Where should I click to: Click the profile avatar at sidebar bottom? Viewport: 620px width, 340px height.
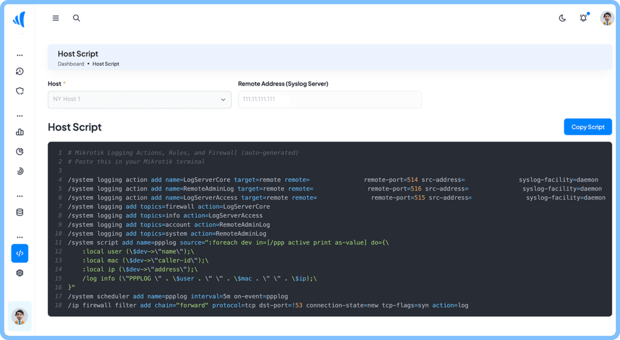(x=19, y=316)
